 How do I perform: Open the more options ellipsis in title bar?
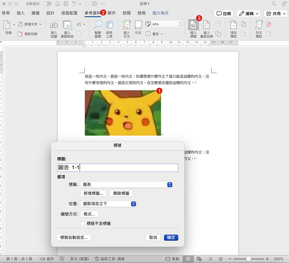pyautogui.click(x=103, y=4)
